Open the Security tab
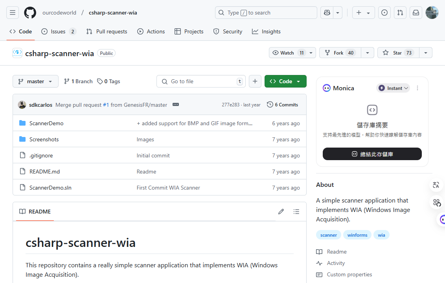The width and height of the screenshot is (445, 283). [x=228, y=31]
